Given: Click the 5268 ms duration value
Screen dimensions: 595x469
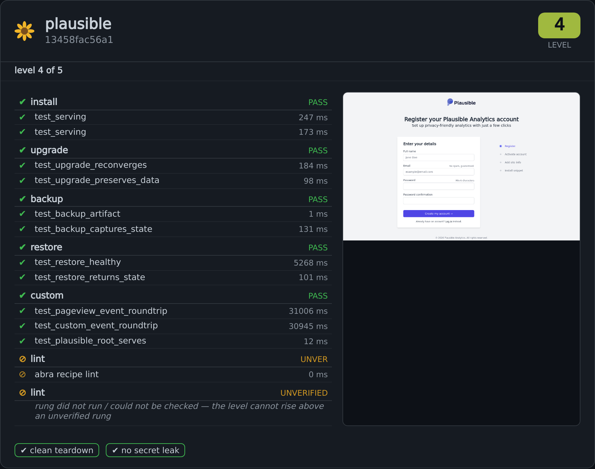Looking at the screenshot, I should click(x=311, y=263).
